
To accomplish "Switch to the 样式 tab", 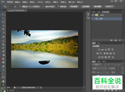I will (x=99, y=43).
